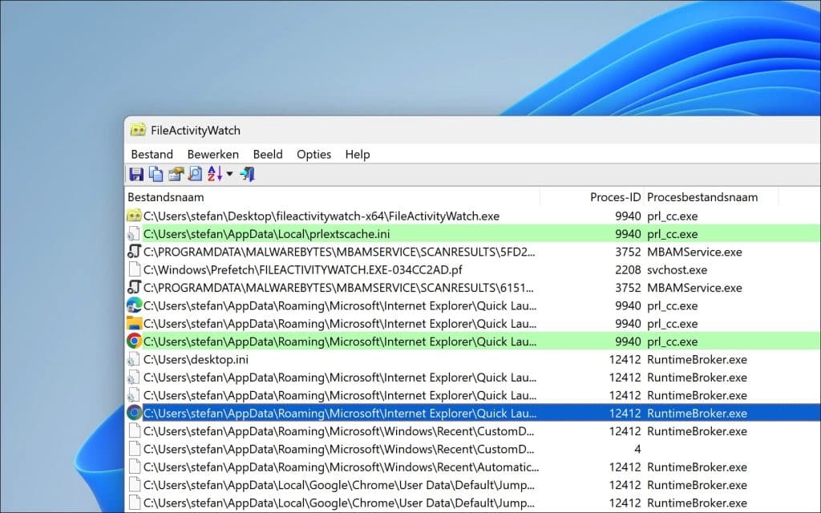Viewport: 821px width, 513px height.
Task: Click the Chrome icon in the selected blue row
Action: click(134, 413)
